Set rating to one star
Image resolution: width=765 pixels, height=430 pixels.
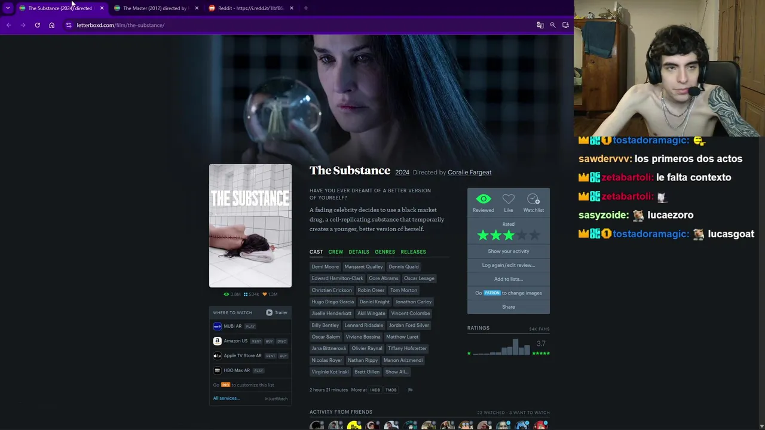pyautogui.click(x=483, y=235)
